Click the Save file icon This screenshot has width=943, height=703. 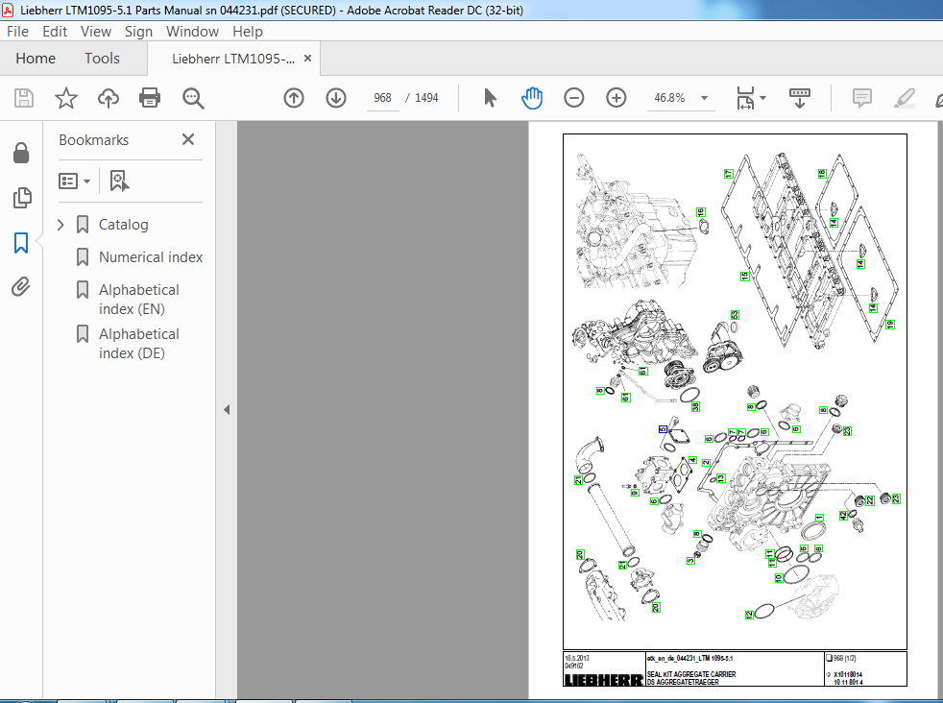[x=24, y=97]
